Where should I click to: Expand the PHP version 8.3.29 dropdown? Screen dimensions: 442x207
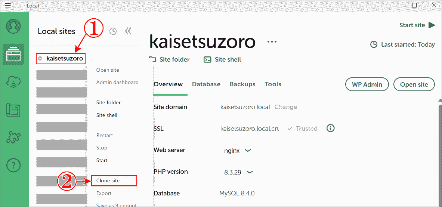(238, 172)
